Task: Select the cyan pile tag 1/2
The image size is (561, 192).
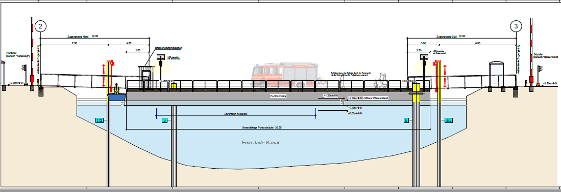Action: tap(100, 120)
